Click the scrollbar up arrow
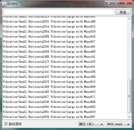 coord(129,19)
